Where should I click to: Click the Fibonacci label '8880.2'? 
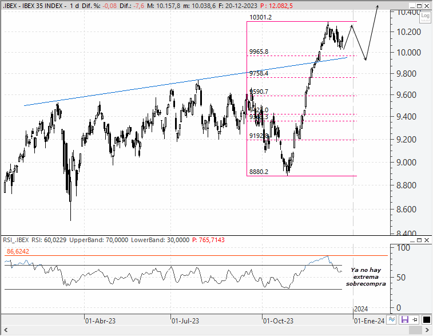259,172
